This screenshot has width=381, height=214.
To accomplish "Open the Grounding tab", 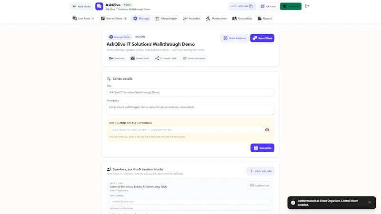I will 242,19.
